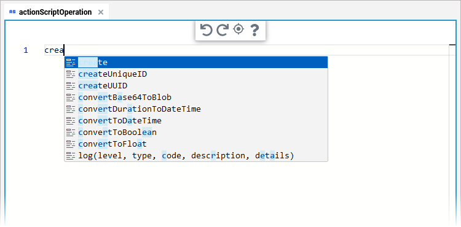The image size is (461, 227).
Task: Select createUUID completion entry
Action: tap(196, 86)
